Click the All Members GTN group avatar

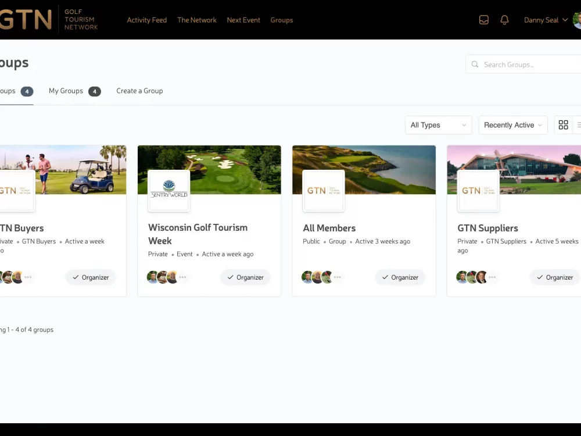click(x=324, y=191)
